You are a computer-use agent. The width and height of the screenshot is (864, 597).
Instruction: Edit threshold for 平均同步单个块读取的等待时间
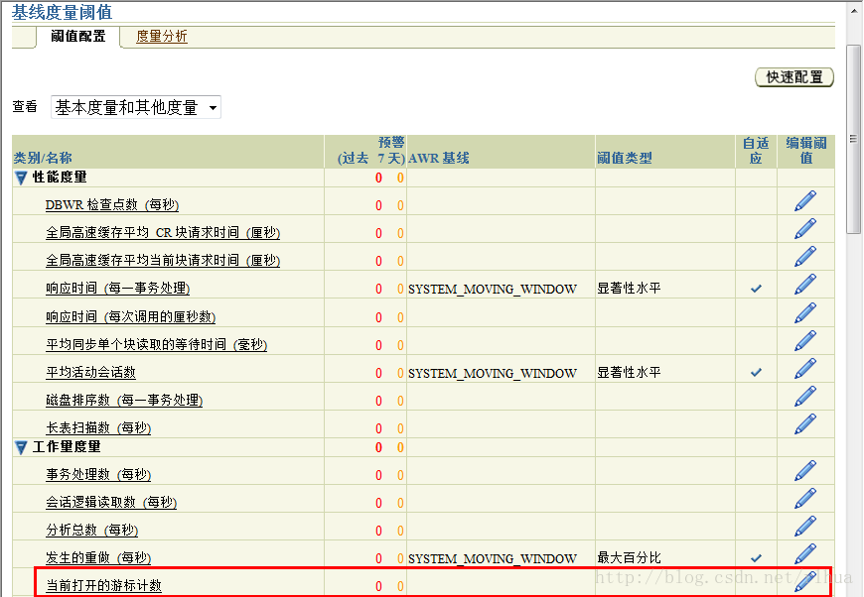click(x=805, y=341)
